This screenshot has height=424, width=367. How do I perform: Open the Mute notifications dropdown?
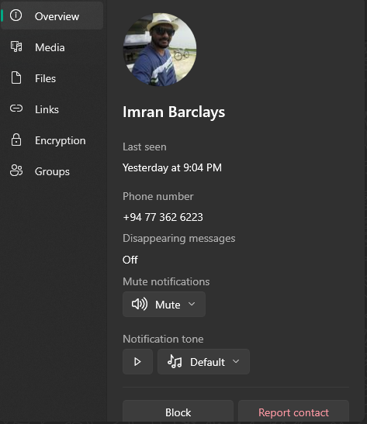point(164,304)
